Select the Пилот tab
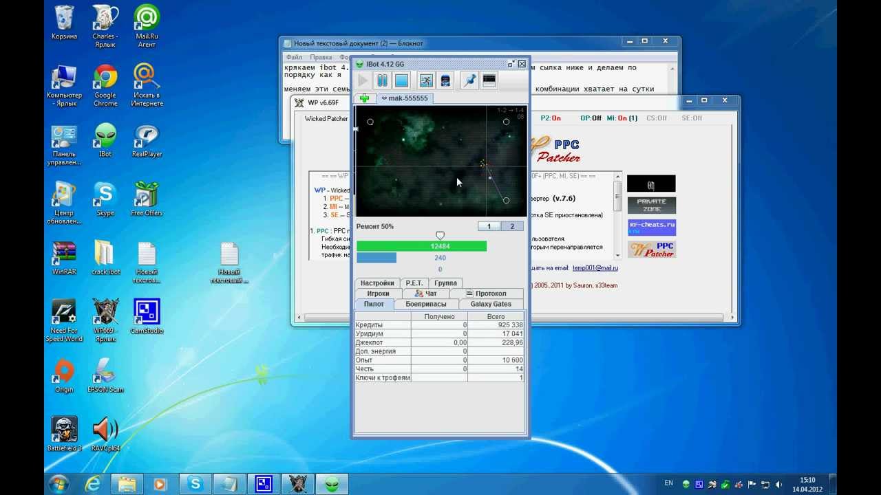The height and width of the screenshot is (495, 881). 374,304
